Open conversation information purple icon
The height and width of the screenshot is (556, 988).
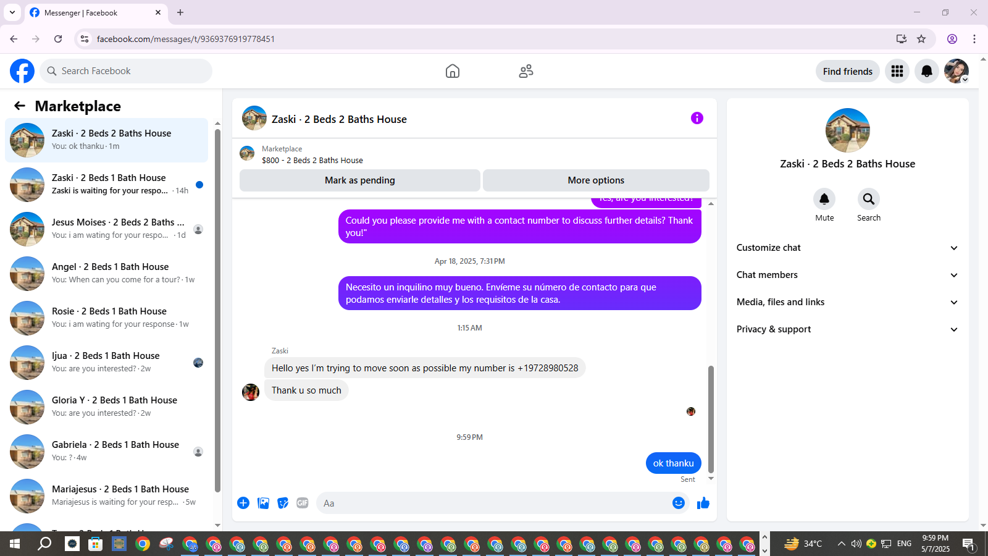(697, 118)
